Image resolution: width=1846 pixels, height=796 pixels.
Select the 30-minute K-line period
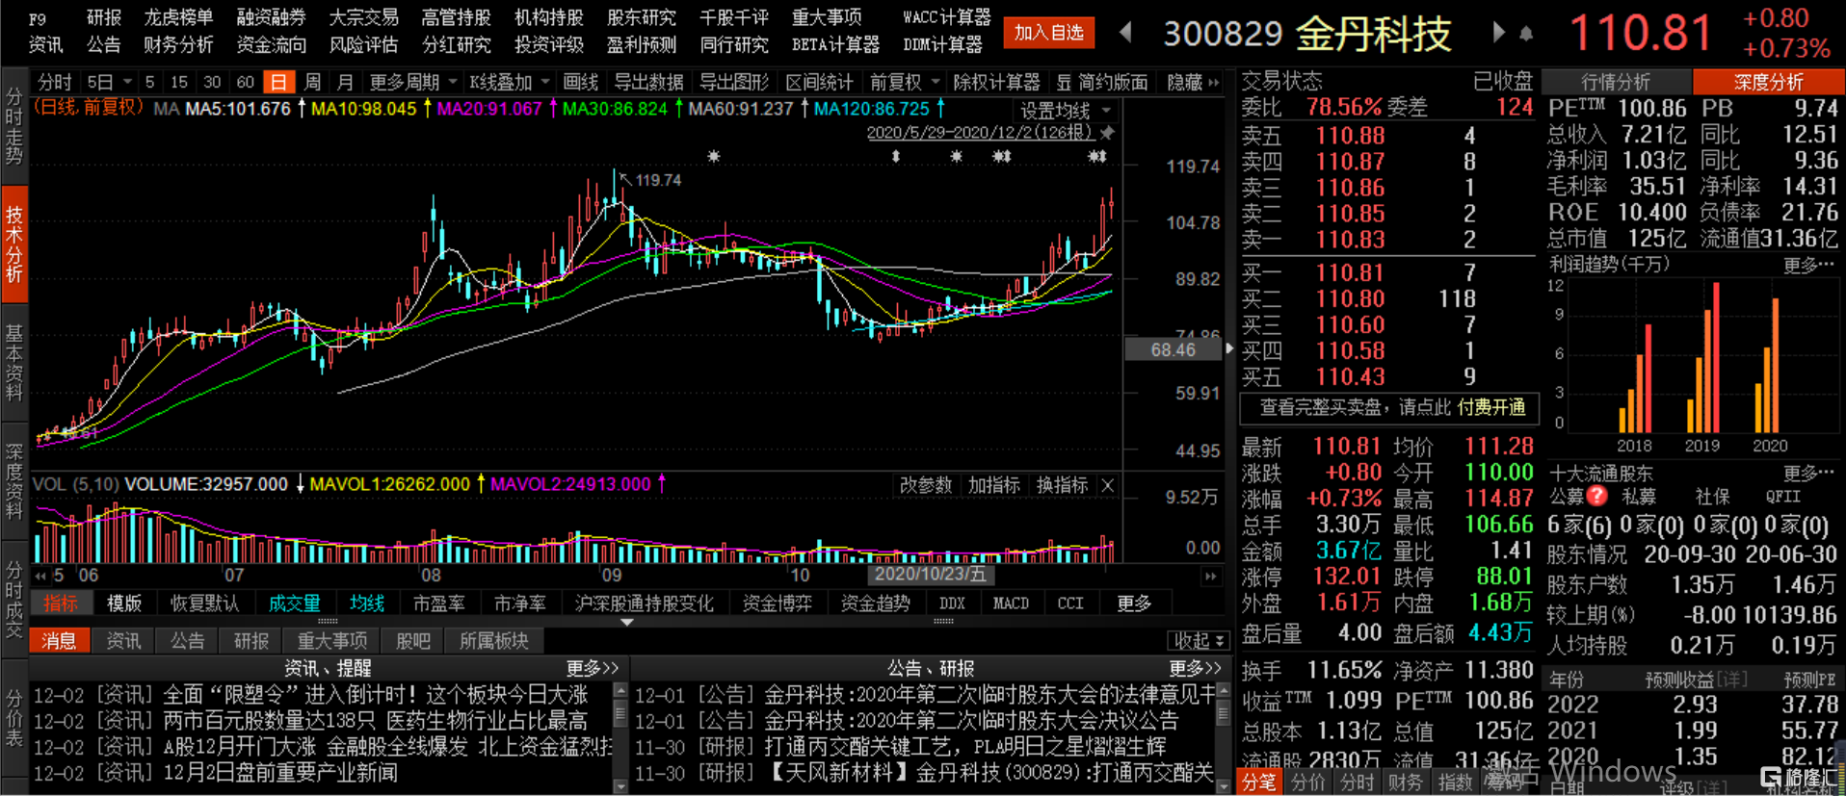(212, 83)
